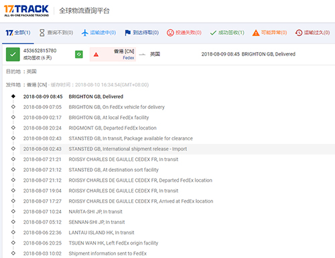Select the clock 运输过久(0) filter
This screenshot has width=335, height=258.
pyautogui.click(x=312, y=33)
